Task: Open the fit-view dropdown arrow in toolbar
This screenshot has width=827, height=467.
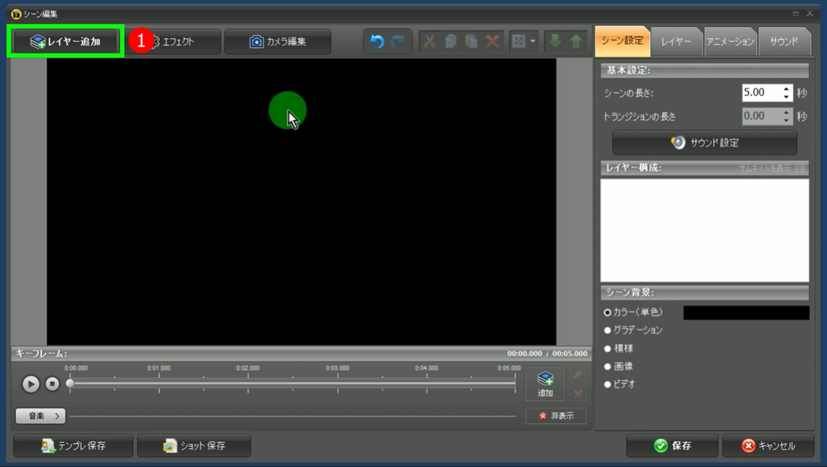Action: coord(533,41)
